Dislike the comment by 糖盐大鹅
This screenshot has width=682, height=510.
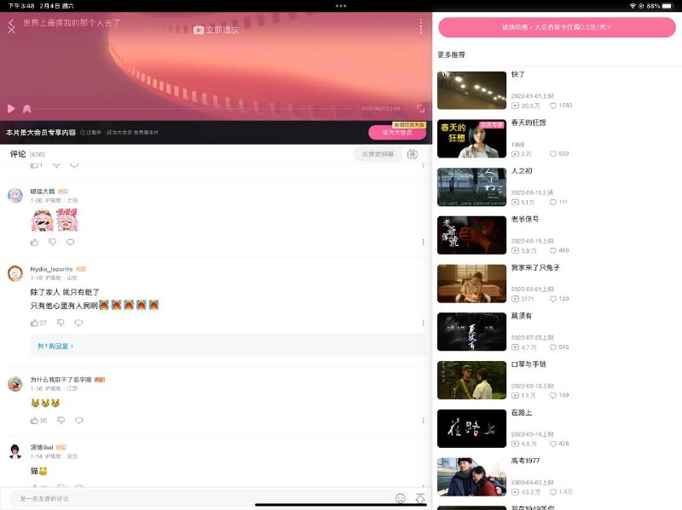[x=52, y=242]
